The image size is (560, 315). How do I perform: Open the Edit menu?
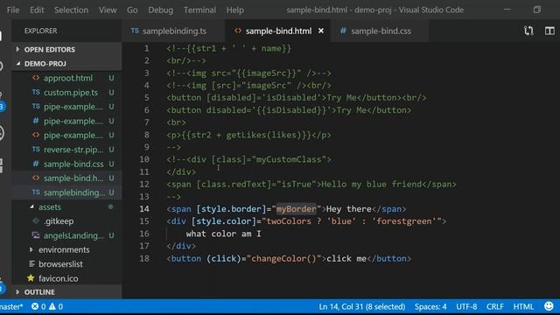(37, 10)
